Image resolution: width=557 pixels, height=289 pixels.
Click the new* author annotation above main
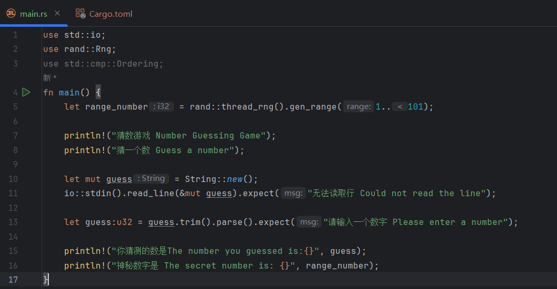50,78
